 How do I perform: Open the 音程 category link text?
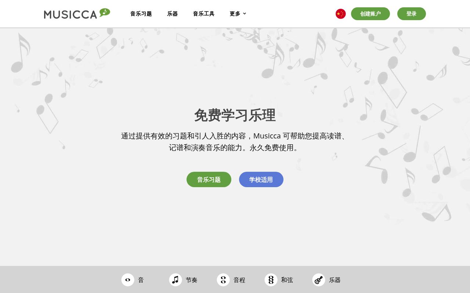point(239,280)
